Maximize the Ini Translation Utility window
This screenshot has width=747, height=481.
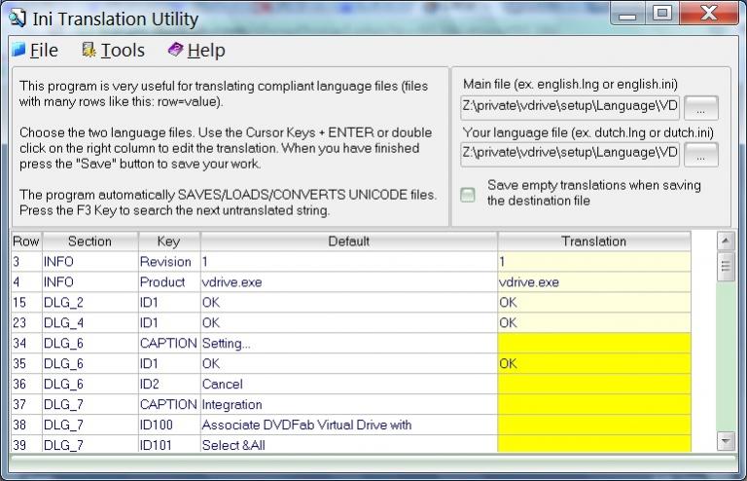662,15
